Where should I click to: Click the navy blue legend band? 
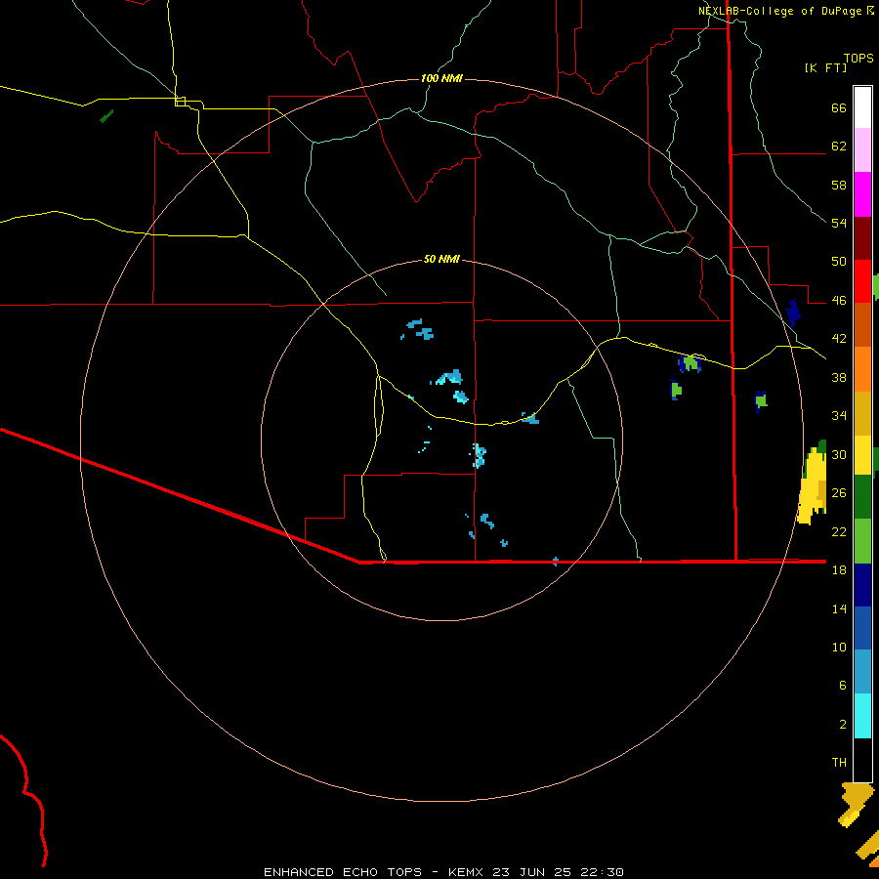click(x=862, y=585)
